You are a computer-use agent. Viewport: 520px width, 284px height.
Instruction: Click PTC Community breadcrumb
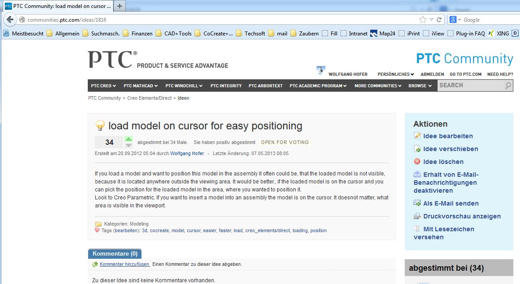point(105,98)
